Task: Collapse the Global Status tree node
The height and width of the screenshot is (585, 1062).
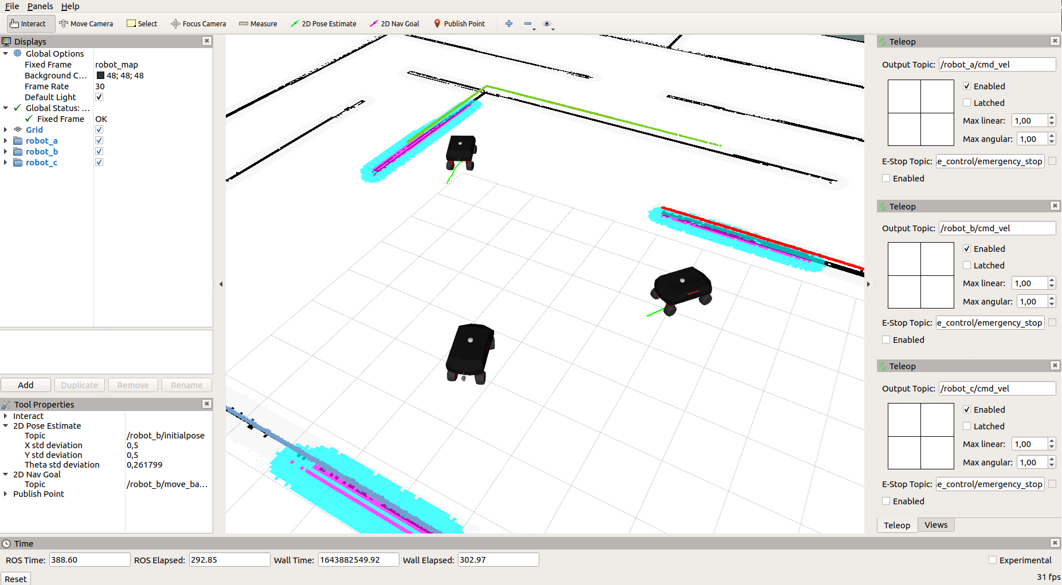Action: (6, 108)
